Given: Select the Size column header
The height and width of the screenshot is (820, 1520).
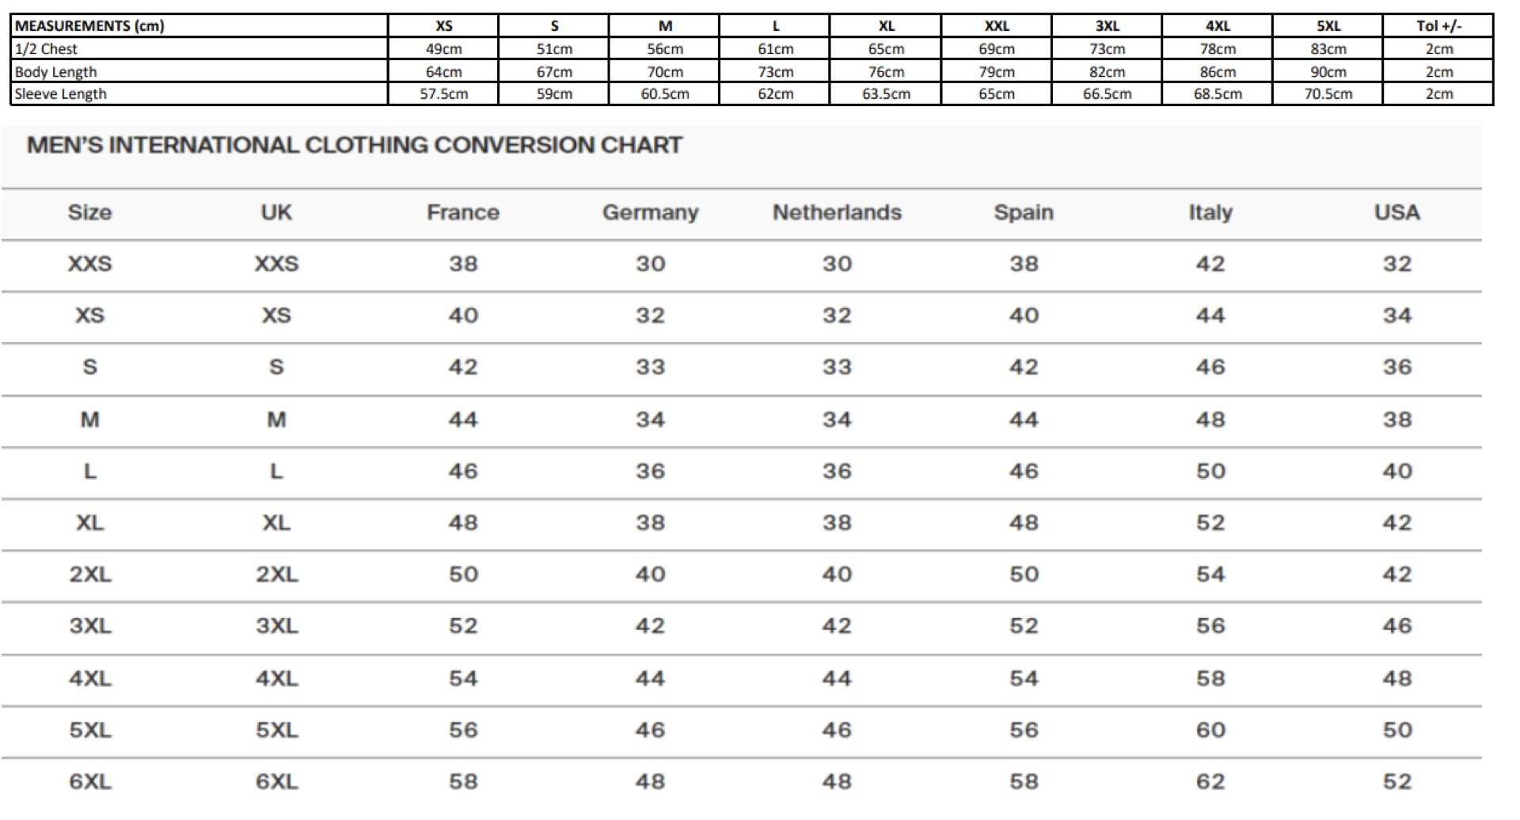Looking at the screenshot, I should click(x=89, y=213).
